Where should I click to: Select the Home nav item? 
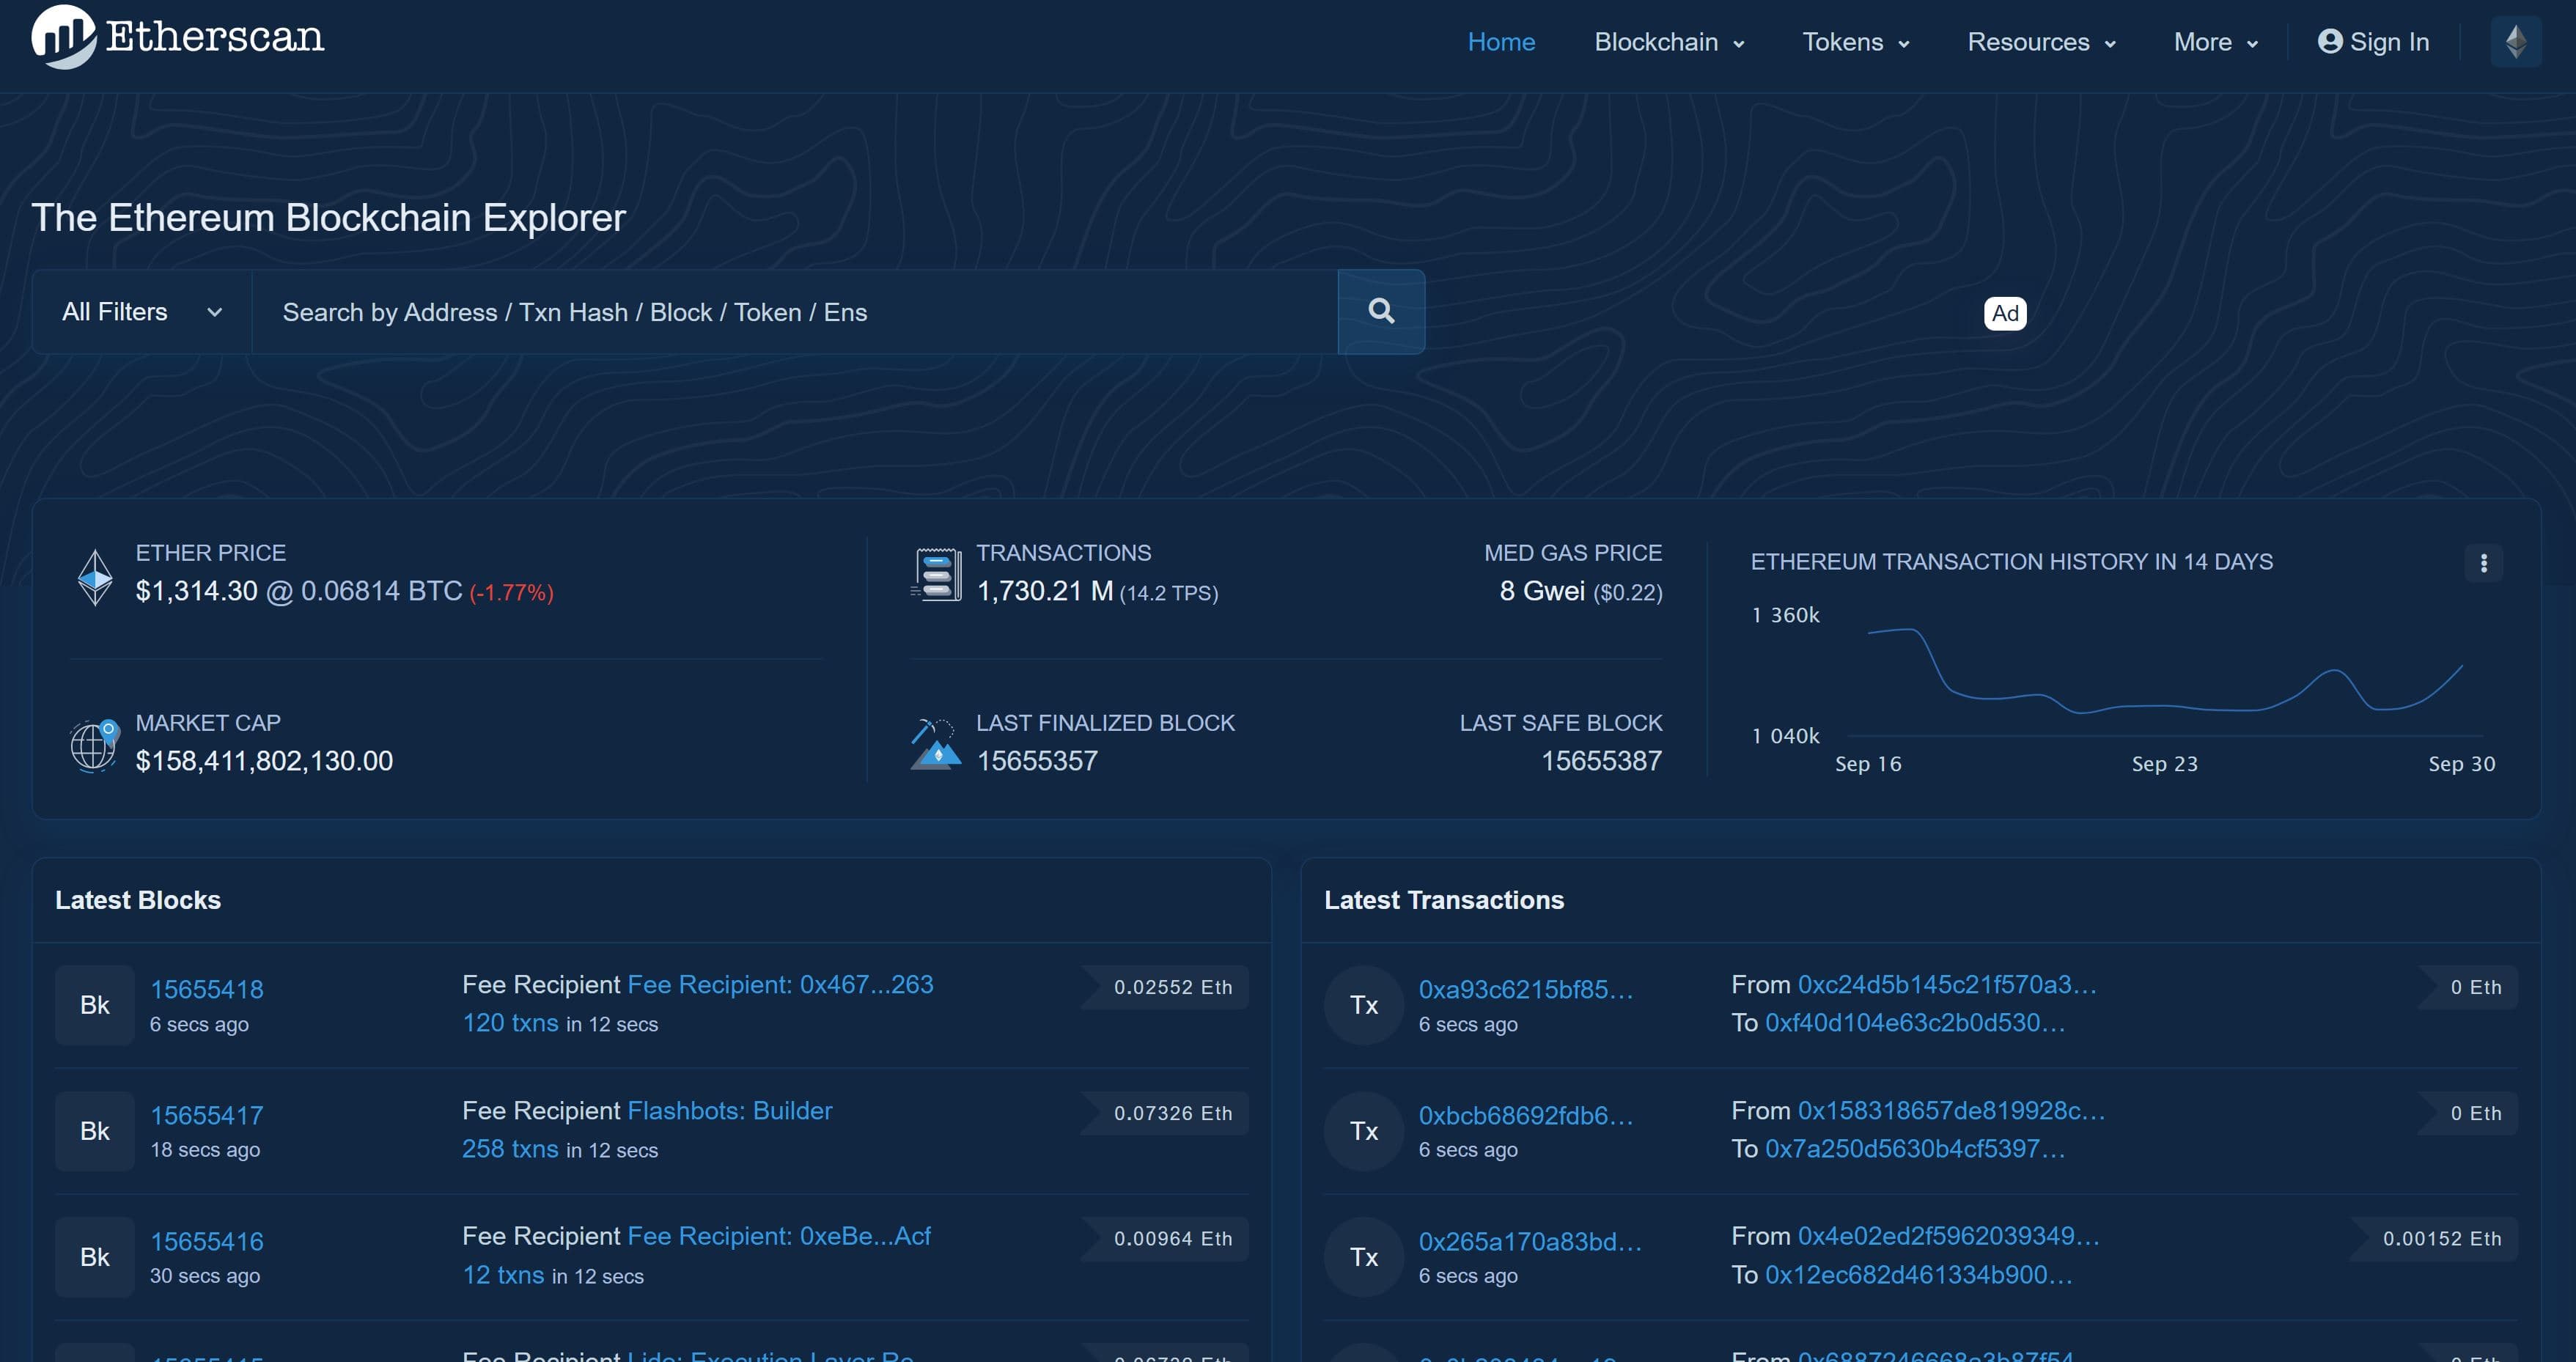(1500, 42)
